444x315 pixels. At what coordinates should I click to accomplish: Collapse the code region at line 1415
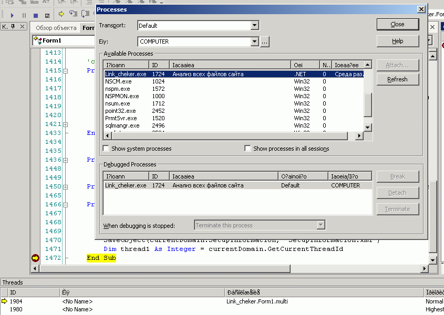pyautogui.click(x=65, y=71)
